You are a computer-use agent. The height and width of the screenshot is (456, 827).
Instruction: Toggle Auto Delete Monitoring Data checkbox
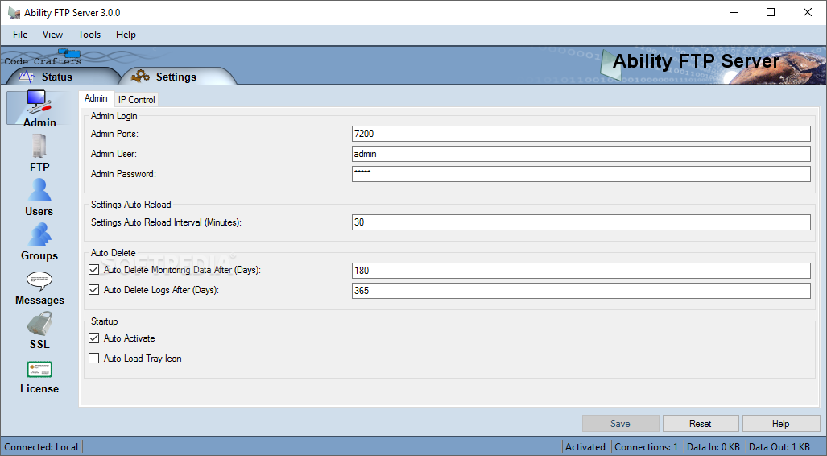coord(94,270)
